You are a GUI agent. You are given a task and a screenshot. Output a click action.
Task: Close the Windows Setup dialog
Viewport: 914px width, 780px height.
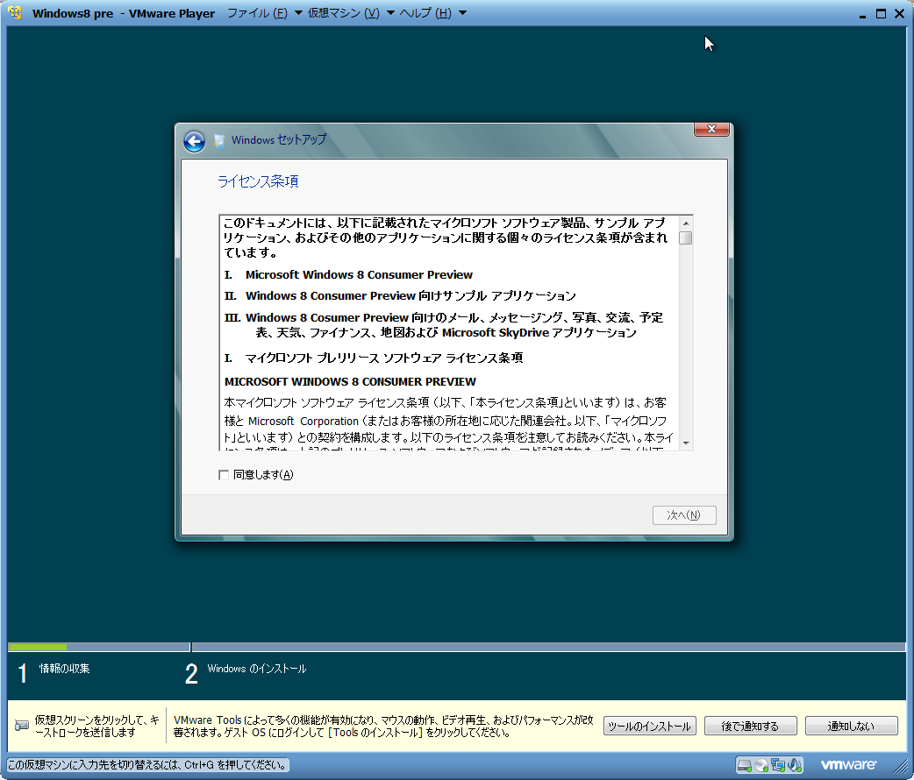(x=711, y=130)
